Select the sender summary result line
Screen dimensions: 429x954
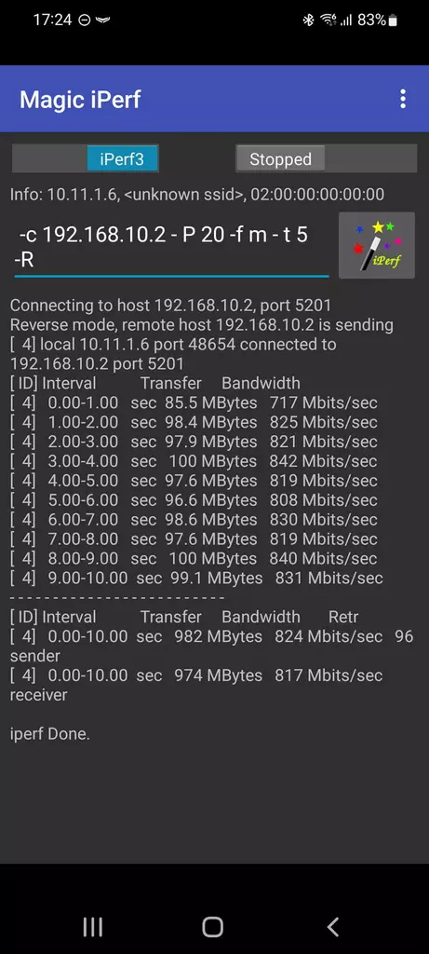pos(211,646)
